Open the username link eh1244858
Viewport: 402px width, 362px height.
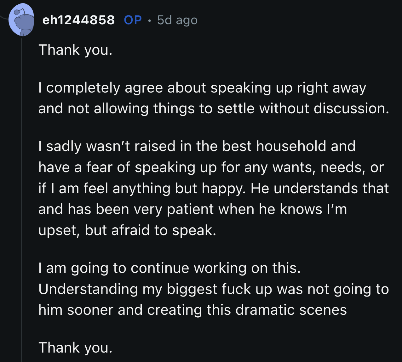78,20
